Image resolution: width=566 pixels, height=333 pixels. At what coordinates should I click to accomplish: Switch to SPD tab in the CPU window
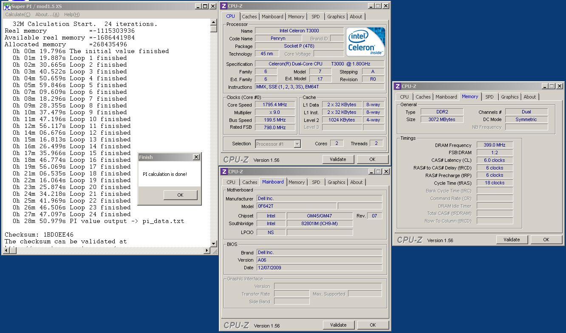tap(316, 17)
